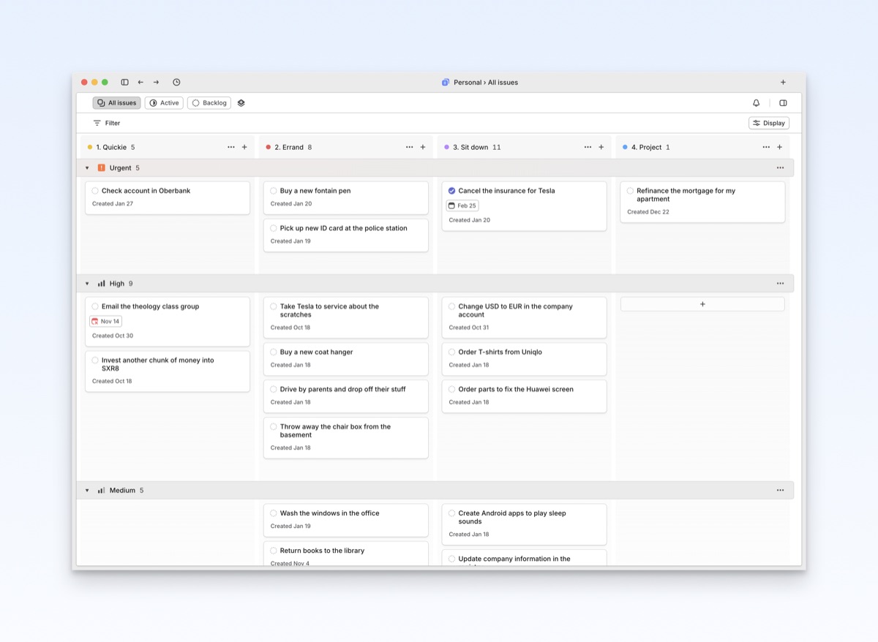
Task: Open the Display settings button
Action: click(768, 122)
